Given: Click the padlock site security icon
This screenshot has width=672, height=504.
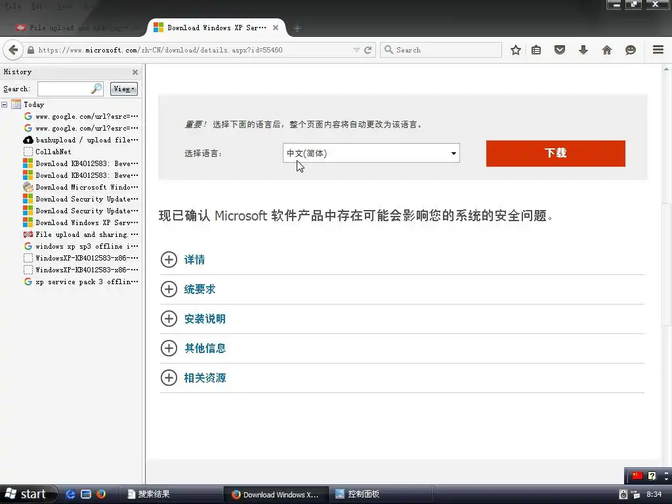Looking at the screenshot, I should (x=31, y=50).
